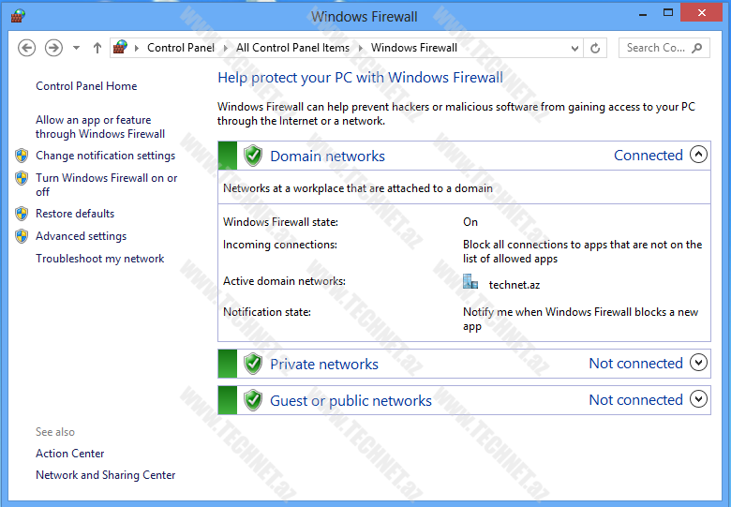Expand the arrow before Control Panel breadcrumb
The height and width of the screenshot is (507, 731).
click(137, 48)
